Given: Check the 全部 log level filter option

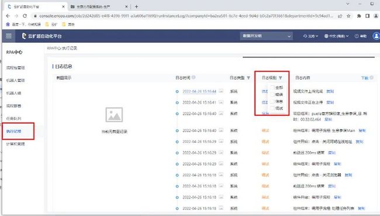Looking at the screenshot, I should click(x=272, y=87).
